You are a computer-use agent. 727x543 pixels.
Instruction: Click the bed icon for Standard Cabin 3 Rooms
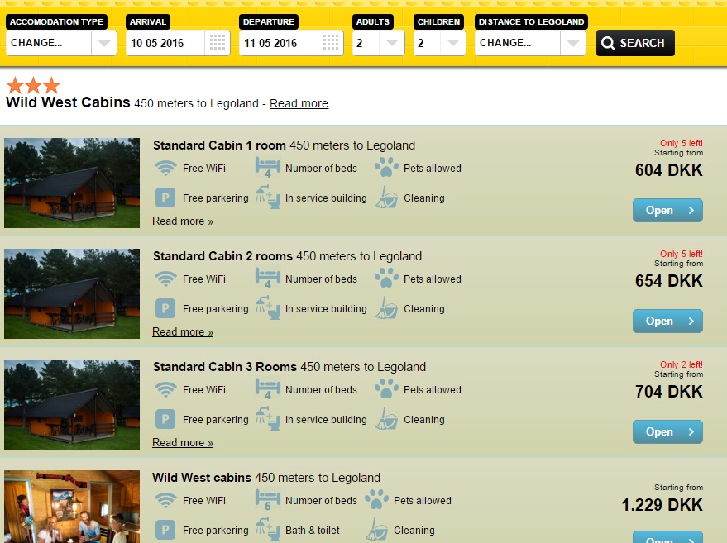pyautogui.click(x=267, y=389)
